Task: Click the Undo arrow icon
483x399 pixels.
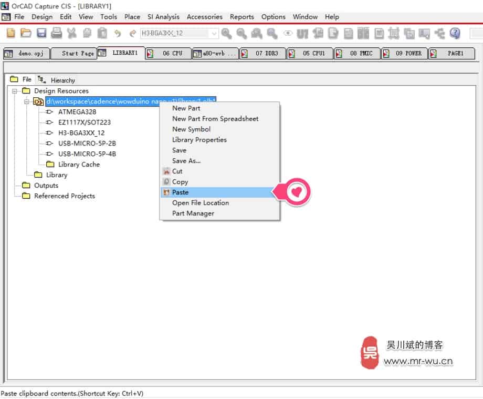Action: (118, 33)
